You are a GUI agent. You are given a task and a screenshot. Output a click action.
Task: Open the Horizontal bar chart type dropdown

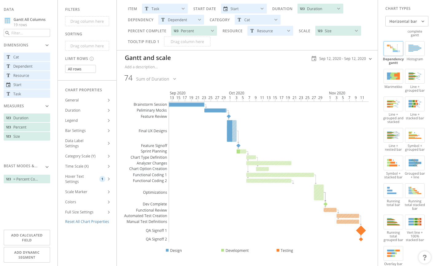[x=407, y=22]
